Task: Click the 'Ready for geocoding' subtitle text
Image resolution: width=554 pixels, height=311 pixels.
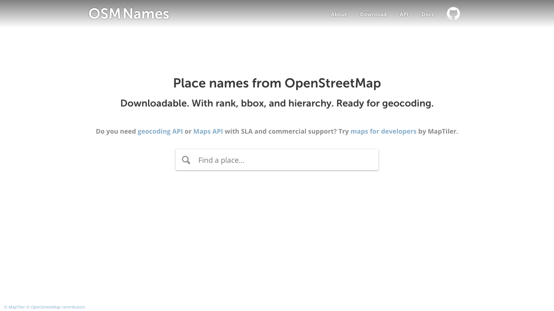Action: click(385, 103)
